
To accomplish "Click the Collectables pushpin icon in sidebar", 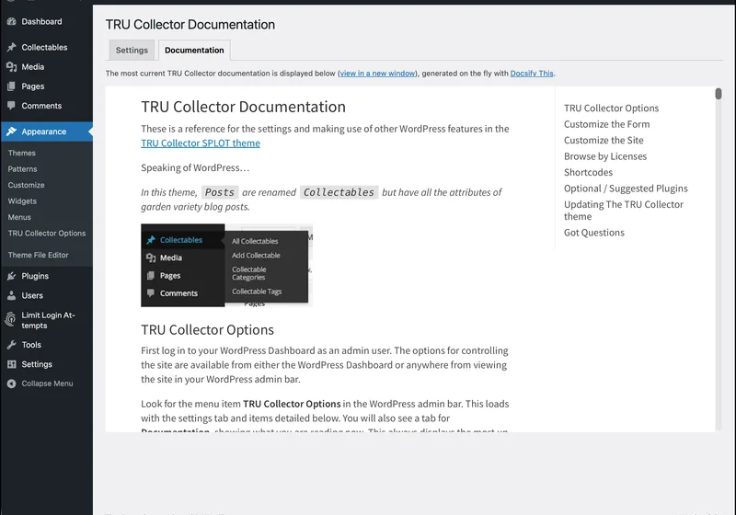I will tap(11, 48).
